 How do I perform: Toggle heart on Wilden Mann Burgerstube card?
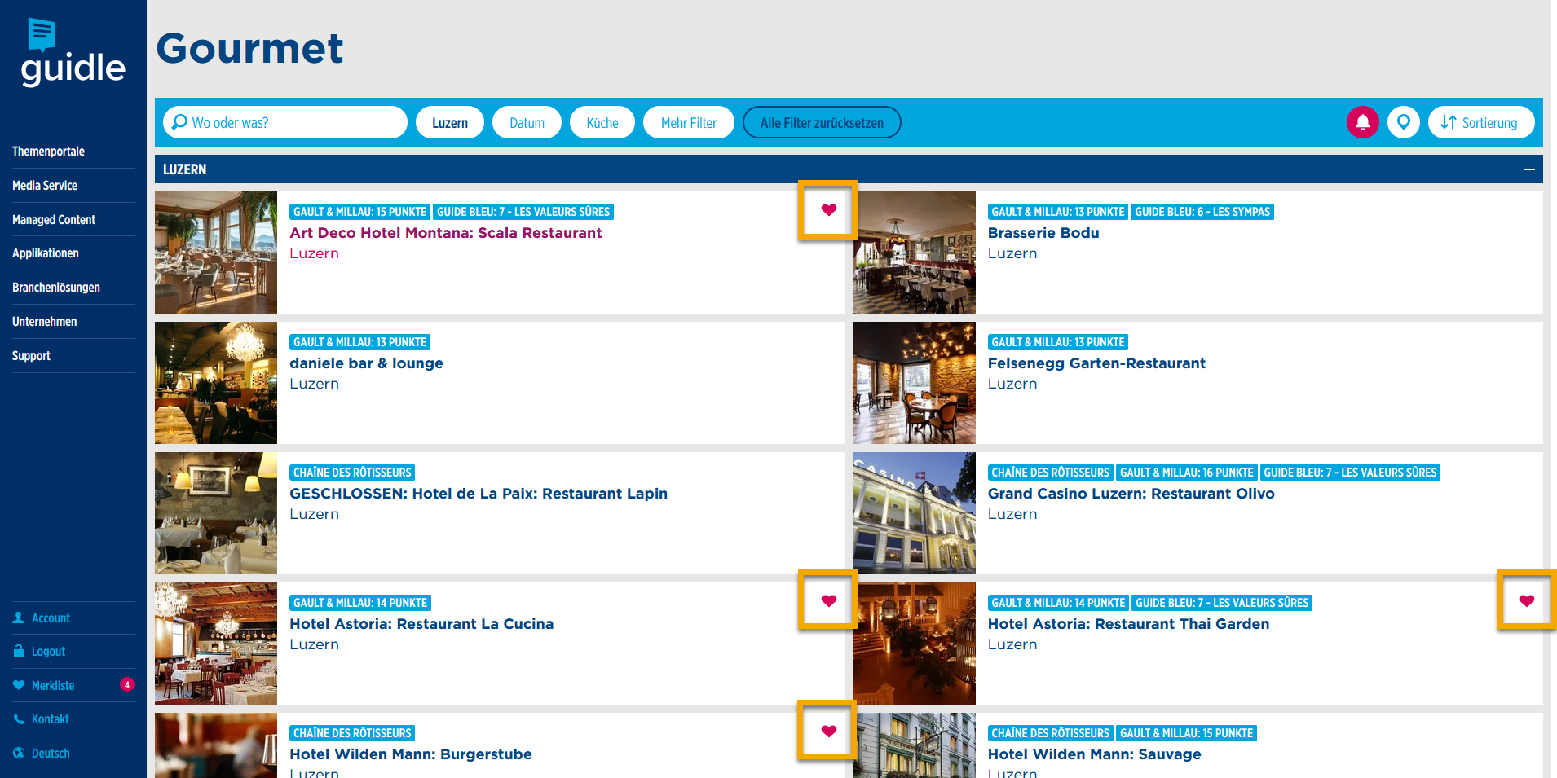pyautogui.click(x=828, y=731)
